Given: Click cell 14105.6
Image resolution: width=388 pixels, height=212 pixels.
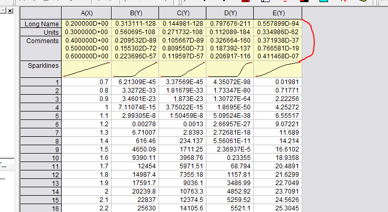Looking at the screenshot, I should coord(182,208).
